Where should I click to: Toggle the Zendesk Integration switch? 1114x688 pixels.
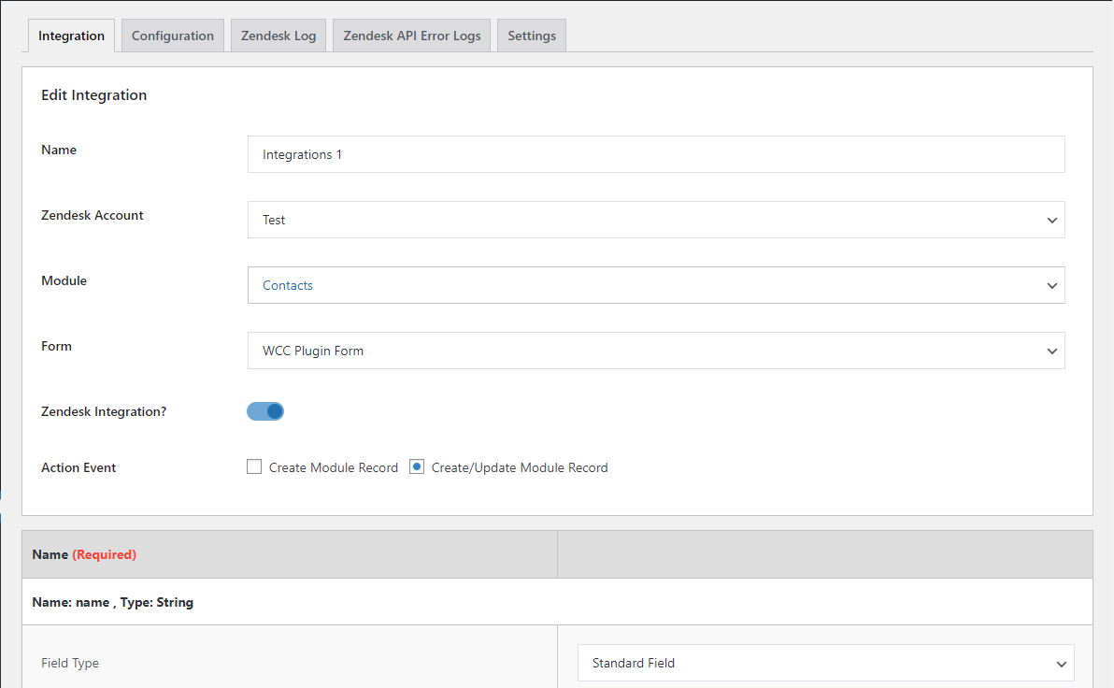click(265, 411)
